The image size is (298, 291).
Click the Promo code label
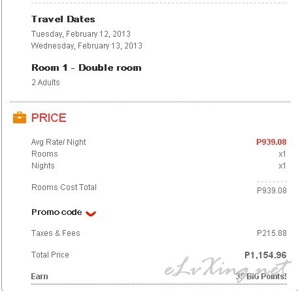[57, 212]
